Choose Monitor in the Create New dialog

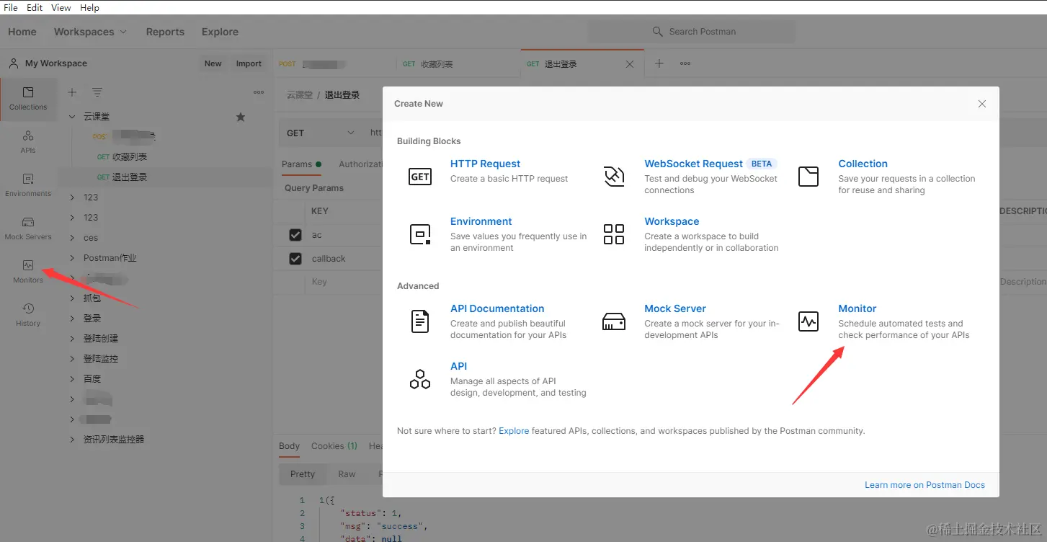pyautogui.click(x=857, y=308)
